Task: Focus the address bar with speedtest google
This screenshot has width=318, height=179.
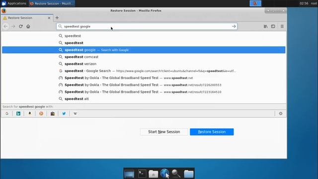Action: [147, 26]
